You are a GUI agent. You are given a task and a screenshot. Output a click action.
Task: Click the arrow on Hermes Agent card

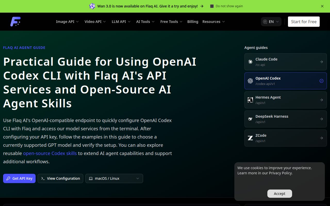pyautogui.click(x=321, y=100)
